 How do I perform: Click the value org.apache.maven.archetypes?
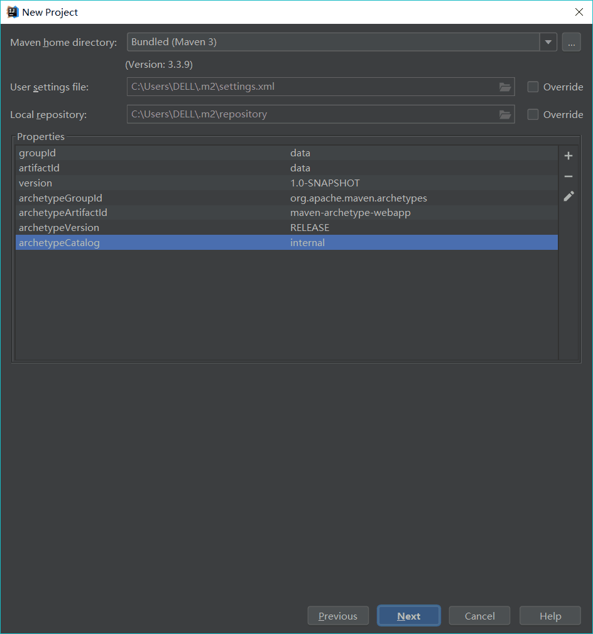point(359,198)
